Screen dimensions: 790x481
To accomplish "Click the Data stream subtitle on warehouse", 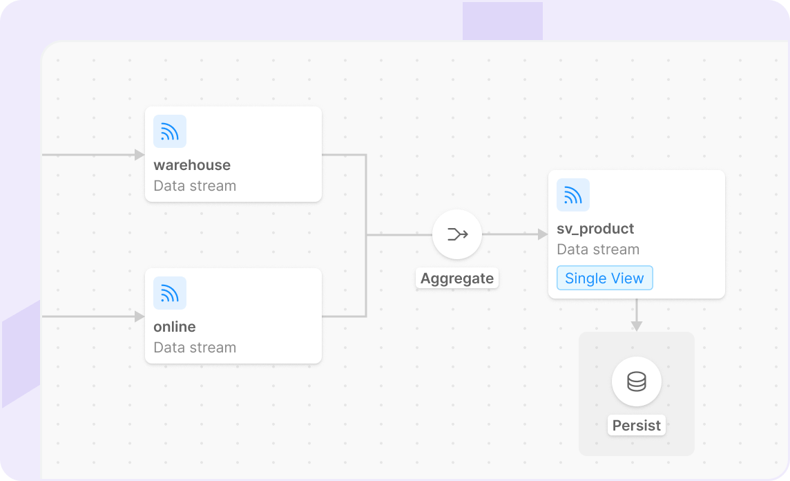I will click(x=194, y=185).
